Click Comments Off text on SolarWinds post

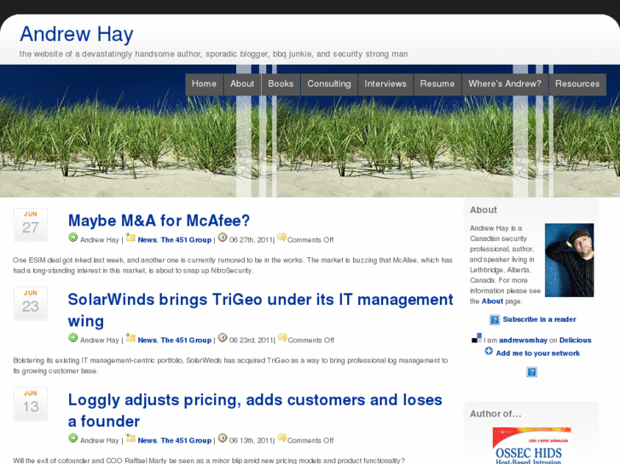coord(310,341)
